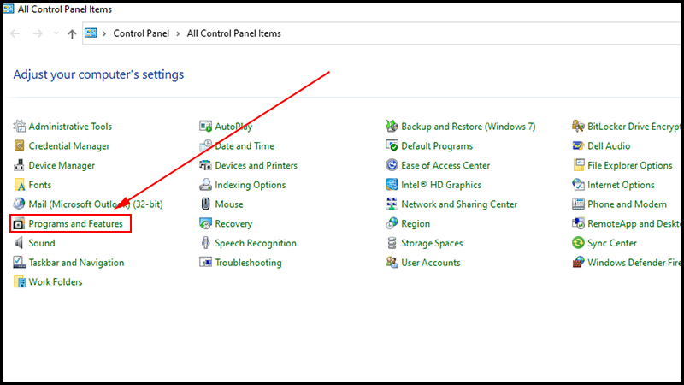This screenshot has width=684, height=385.
Task: Go up one folder level arrow
Action: click(71, 33)
